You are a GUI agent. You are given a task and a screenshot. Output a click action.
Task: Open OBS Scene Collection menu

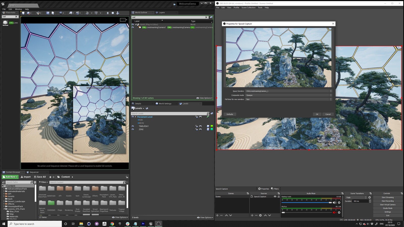tap(248, 8)
